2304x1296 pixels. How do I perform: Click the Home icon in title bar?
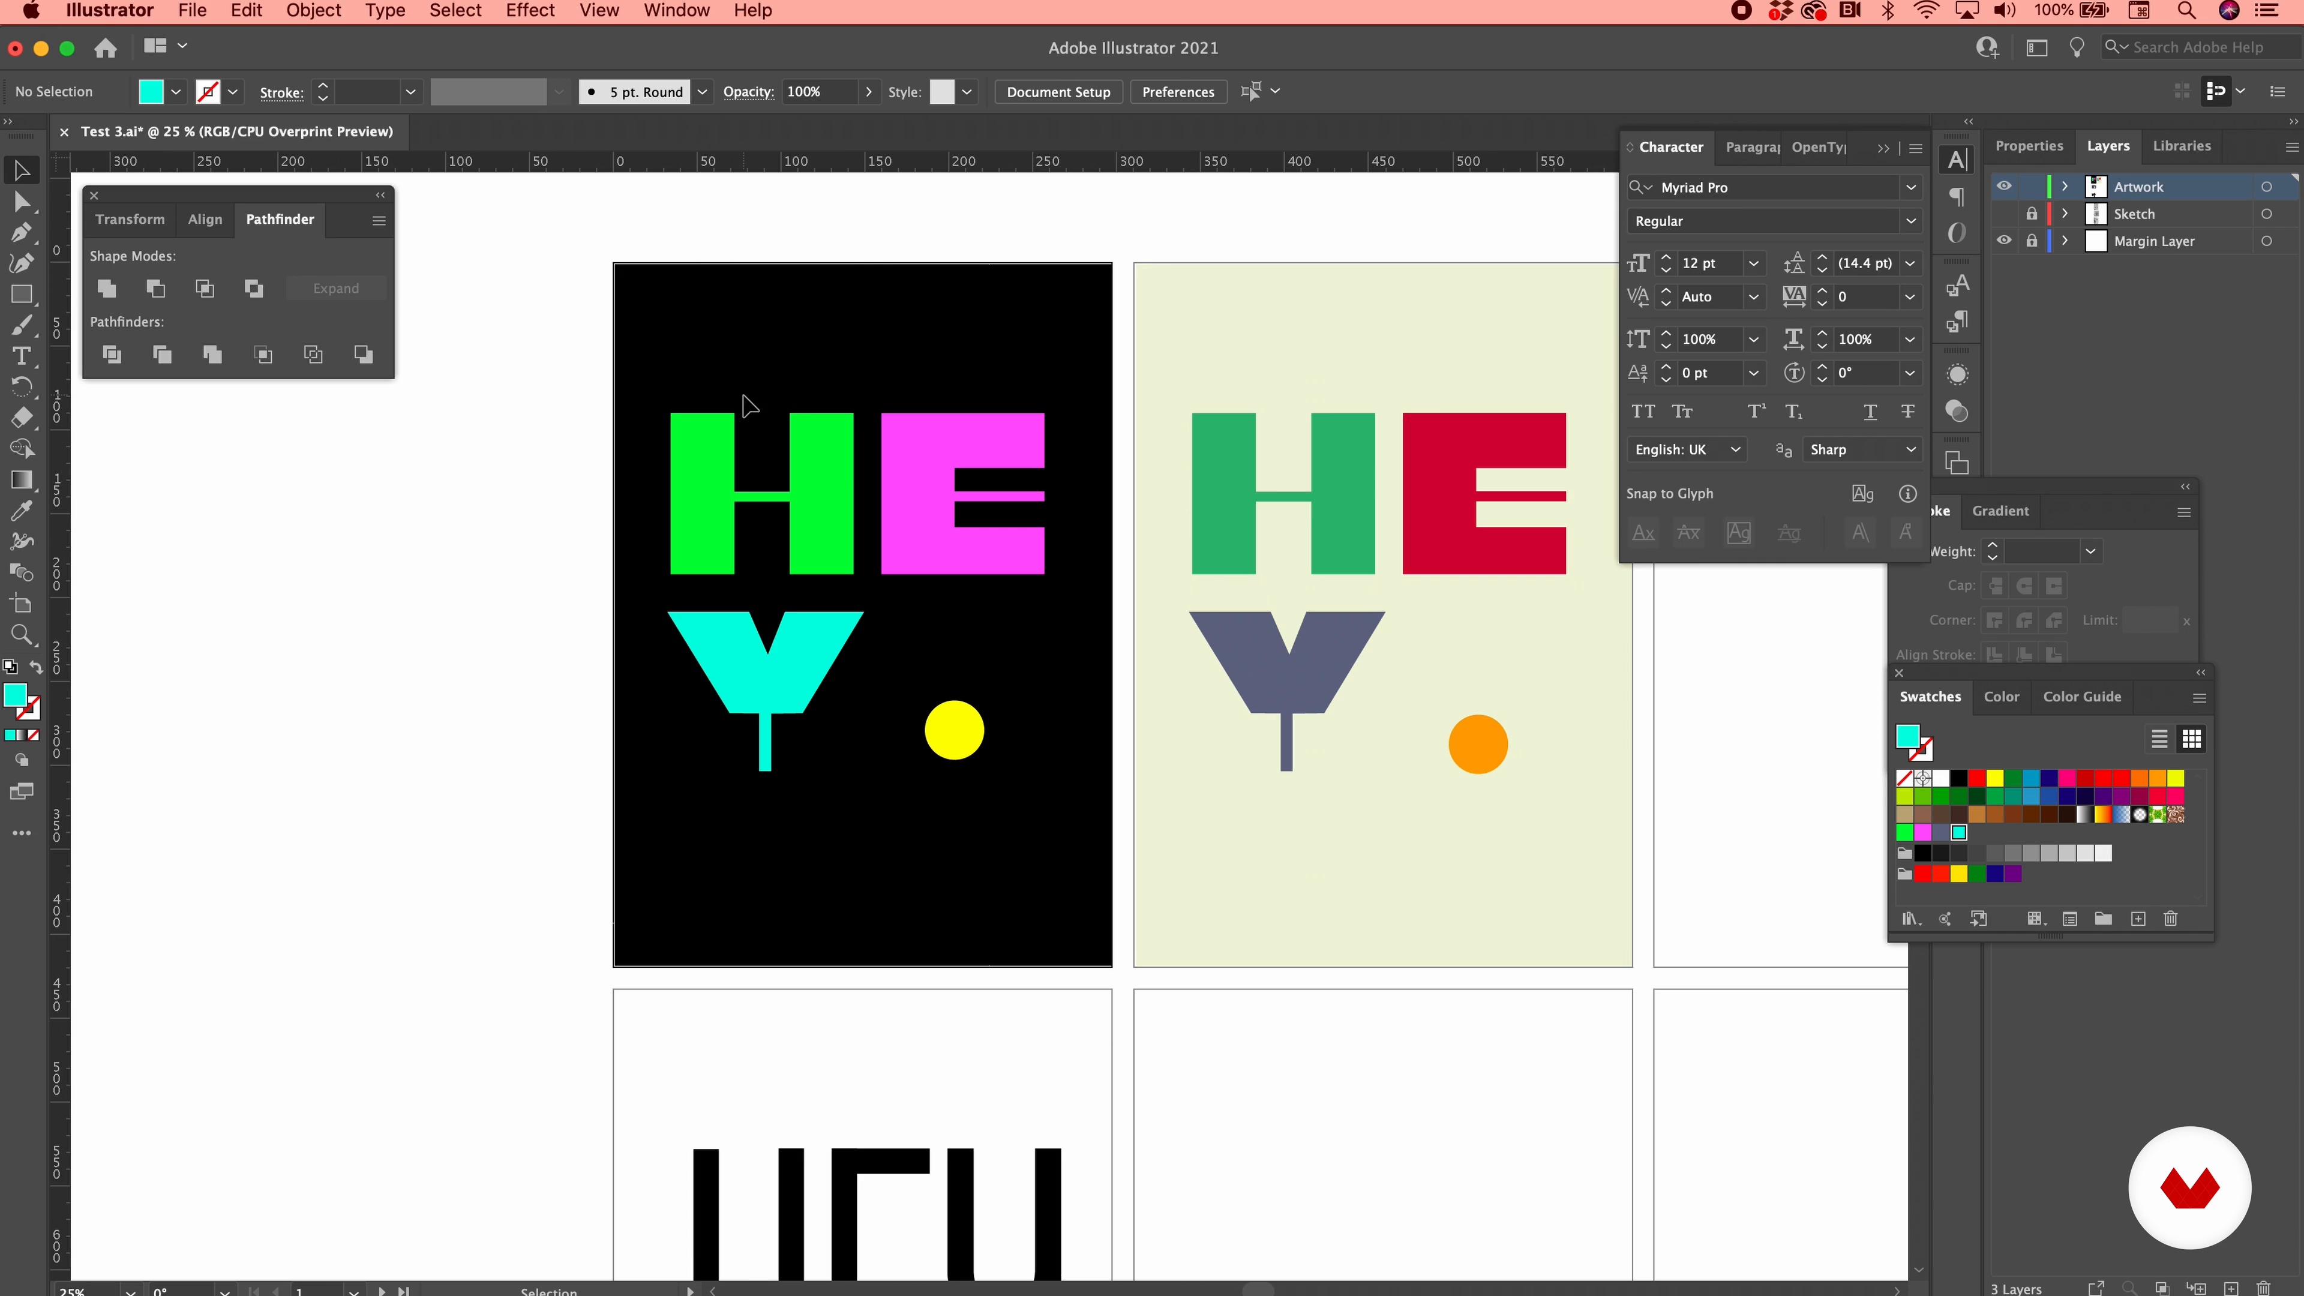point(106,47)
